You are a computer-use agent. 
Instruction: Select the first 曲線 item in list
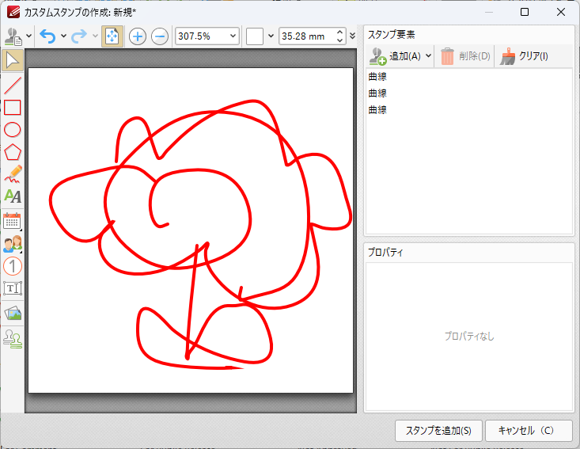tap(469, 77)
